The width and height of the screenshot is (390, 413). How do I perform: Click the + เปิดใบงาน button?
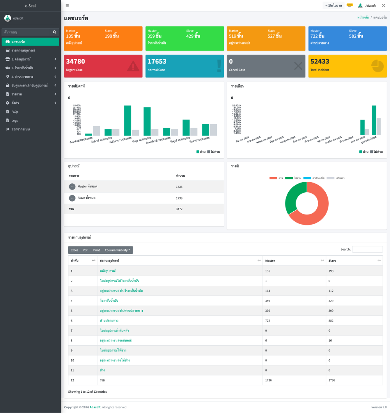pos(333,5)
